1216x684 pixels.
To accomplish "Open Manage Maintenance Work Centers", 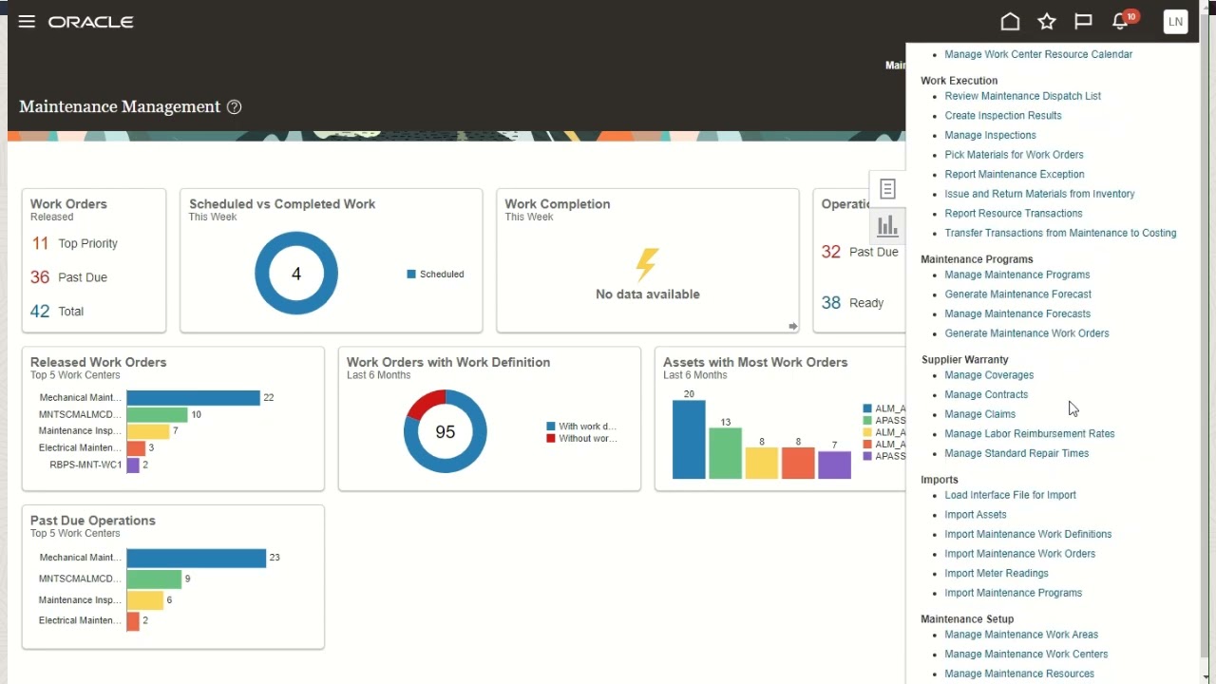I will [x=1026, y=655].
